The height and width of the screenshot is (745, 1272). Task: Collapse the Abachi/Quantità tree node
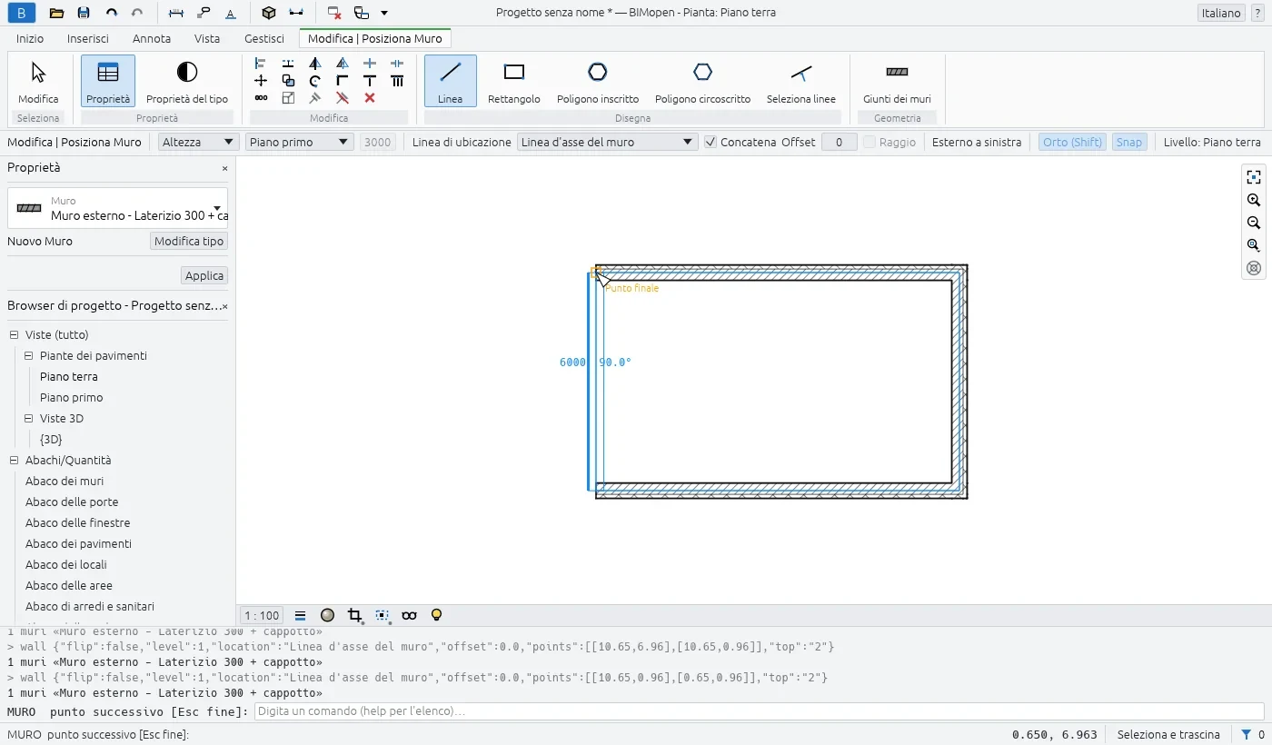[x=15, y=461]
